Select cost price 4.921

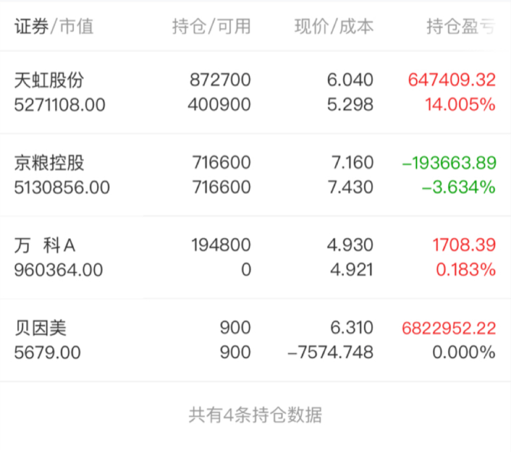(x=352, y=270)
